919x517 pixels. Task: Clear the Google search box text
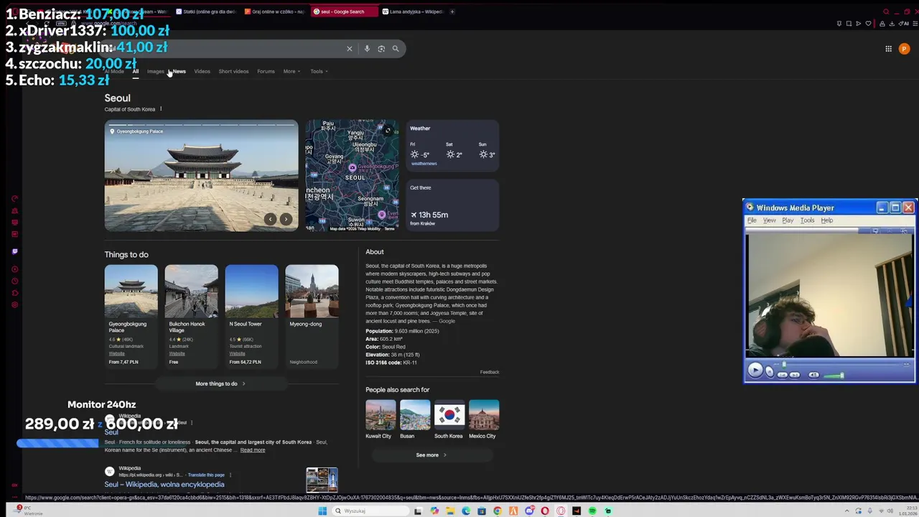click(350, 49)
